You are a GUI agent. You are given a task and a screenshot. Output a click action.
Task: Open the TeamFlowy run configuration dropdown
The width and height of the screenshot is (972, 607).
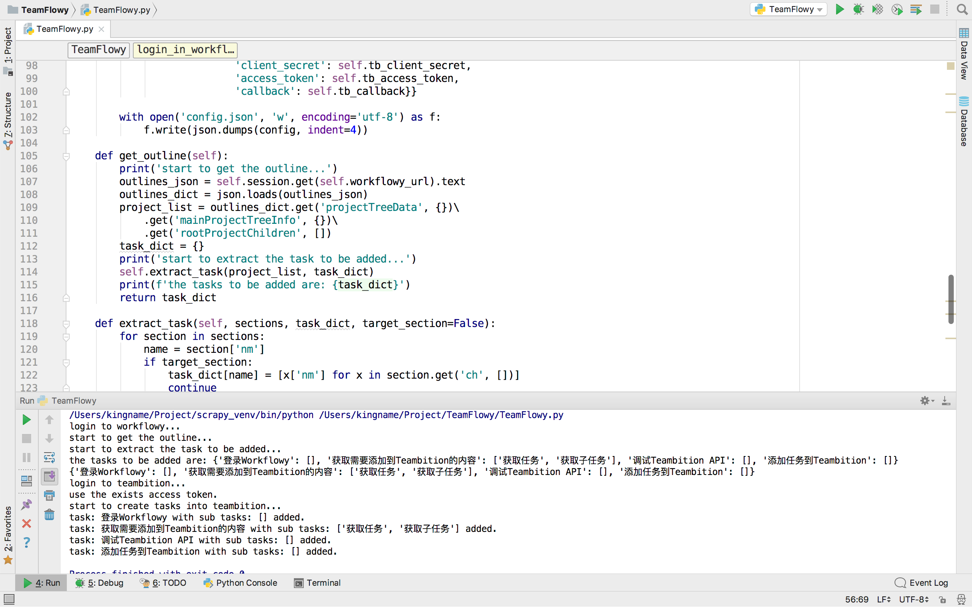pyautogui.click(x=789, y=9)
